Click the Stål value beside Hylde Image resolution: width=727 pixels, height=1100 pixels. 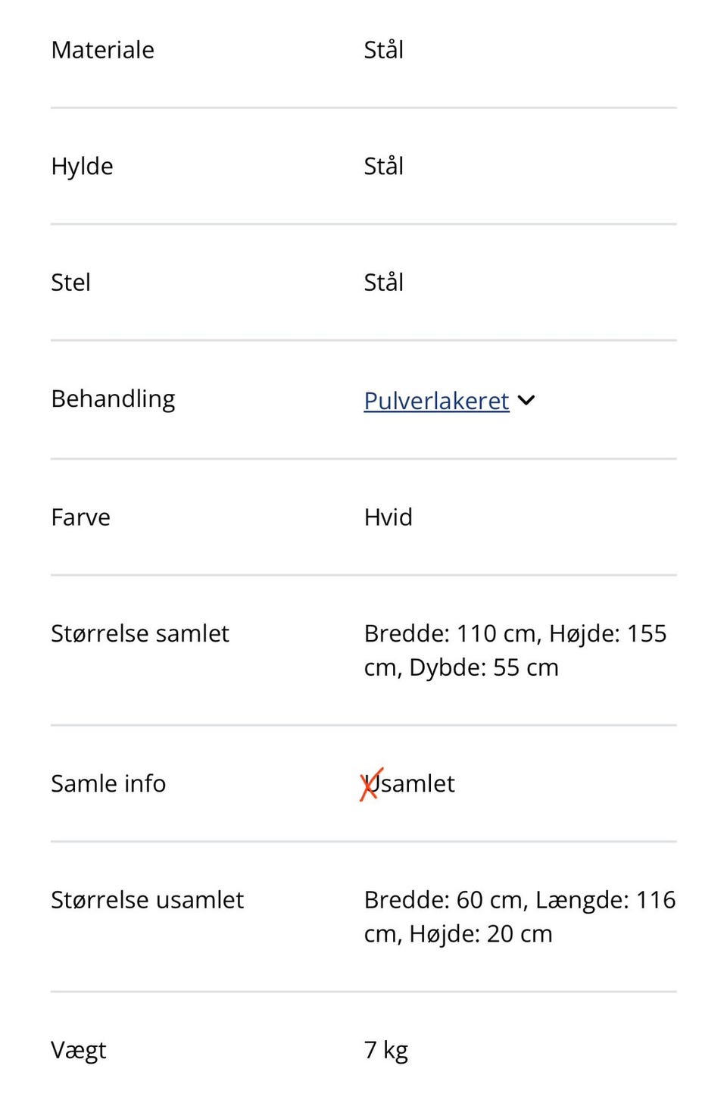[384, 166]
